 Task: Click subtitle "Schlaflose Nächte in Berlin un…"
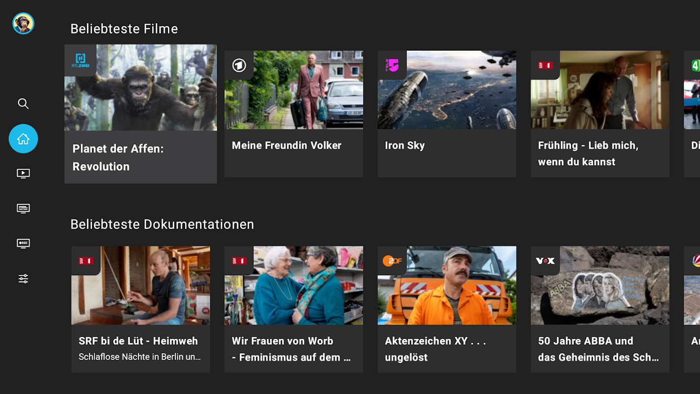140,357
